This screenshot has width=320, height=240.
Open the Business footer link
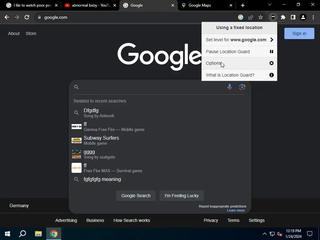[95, 220]
